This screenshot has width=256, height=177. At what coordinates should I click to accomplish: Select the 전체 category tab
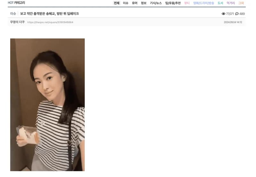pos(116,3)
